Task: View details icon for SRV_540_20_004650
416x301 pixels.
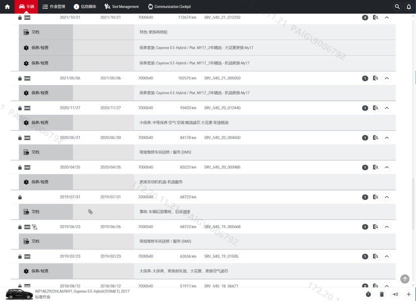Action: tap(376, 137)
